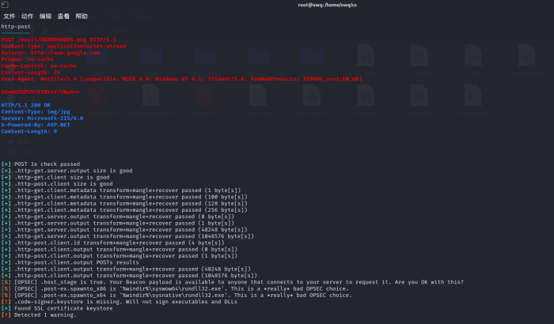
Task: Click the http-post heading line
Action: pyautogui.click(x=17, y=26)
